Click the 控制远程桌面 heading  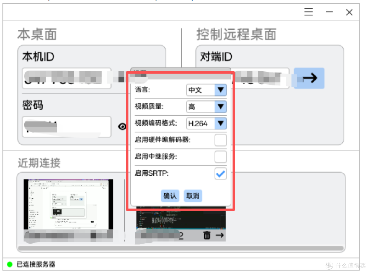pos(236,34)
